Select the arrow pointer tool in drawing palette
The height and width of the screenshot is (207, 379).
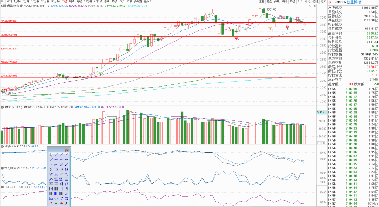point(51,155)
